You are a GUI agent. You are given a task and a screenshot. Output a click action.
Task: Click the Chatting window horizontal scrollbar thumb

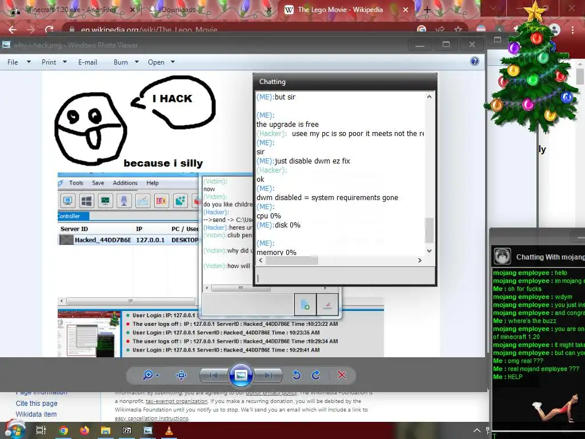[x=292, y=260]
